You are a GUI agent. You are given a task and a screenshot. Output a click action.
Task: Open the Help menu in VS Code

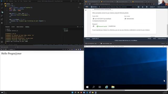coord(30,1)
